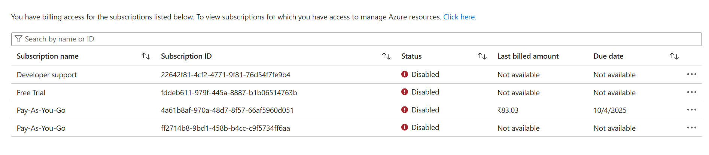The width and height of the screenshot is (709, 155).
Task: Click the Last billed amount column header
Action: click(528, 56)
